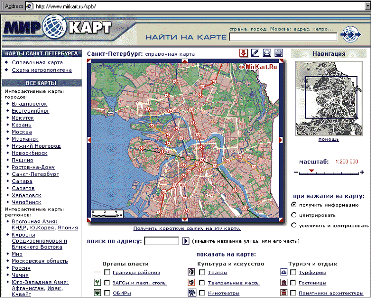
Task: Enable the Турфирмы checkbox
Action: pyautogui.click(x=293, y=272)
